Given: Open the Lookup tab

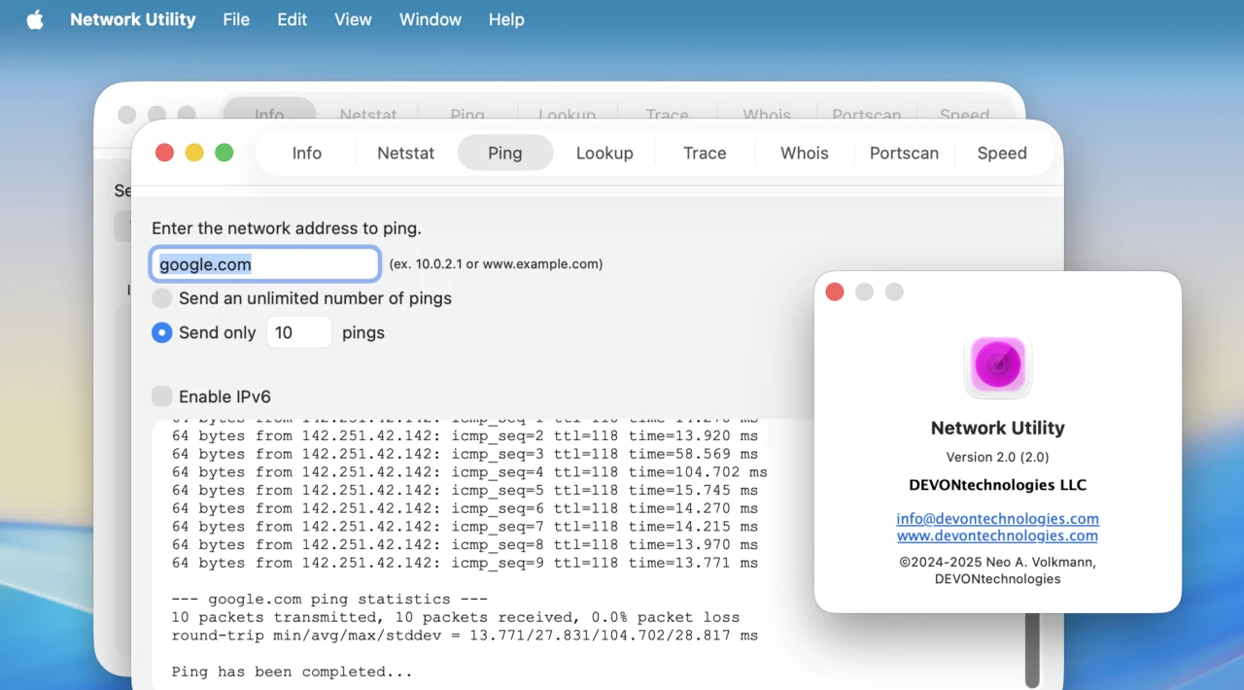Looking at the screenshot, I should click(605, 153).
